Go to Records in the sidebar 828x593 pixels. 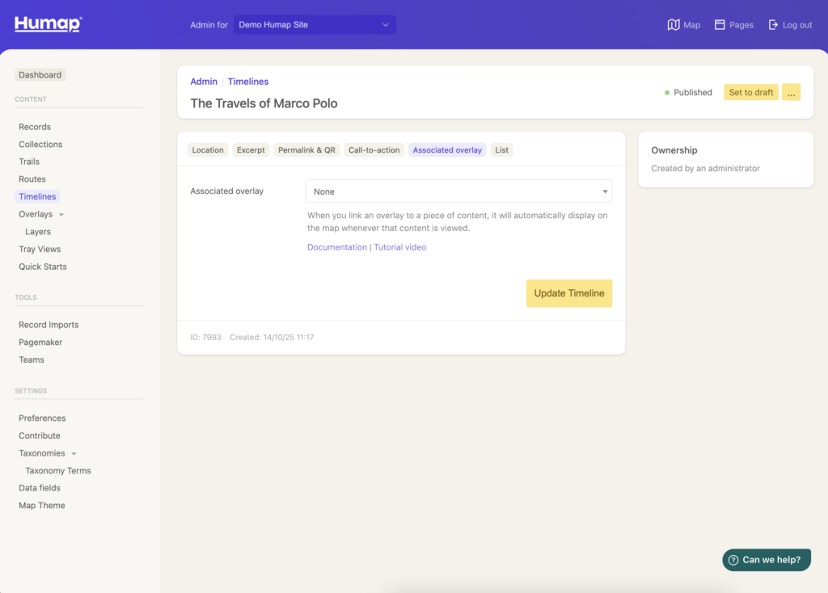point(35,127)
